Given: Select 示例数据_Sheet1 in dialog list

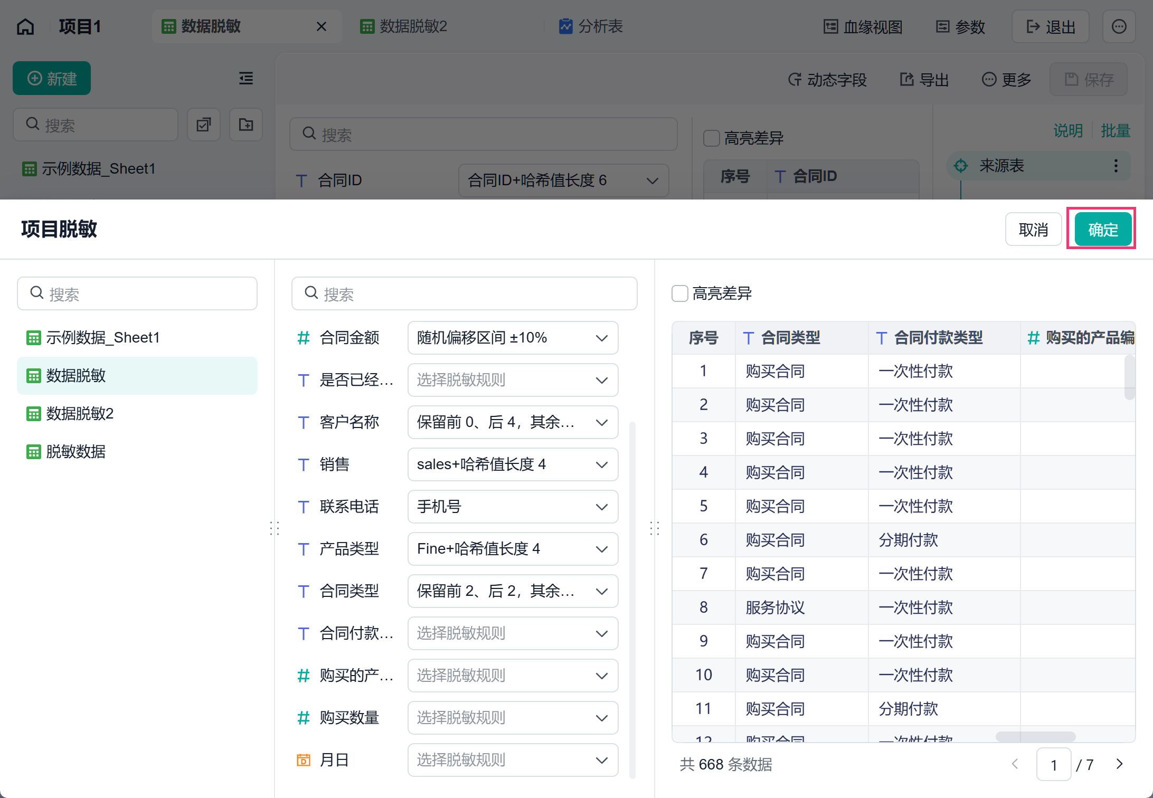Looking at the screenshot, I should click(137, 338).
